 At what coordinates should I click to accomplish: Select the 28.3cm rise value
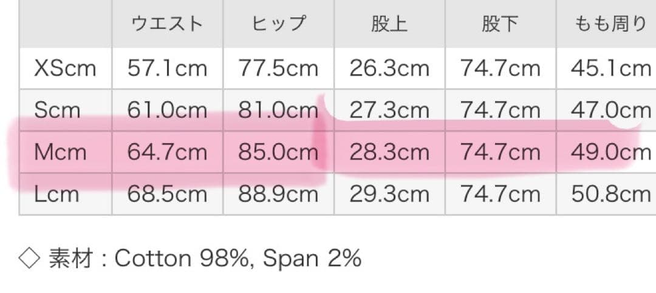pyautogui.click(x=389, y=152)
